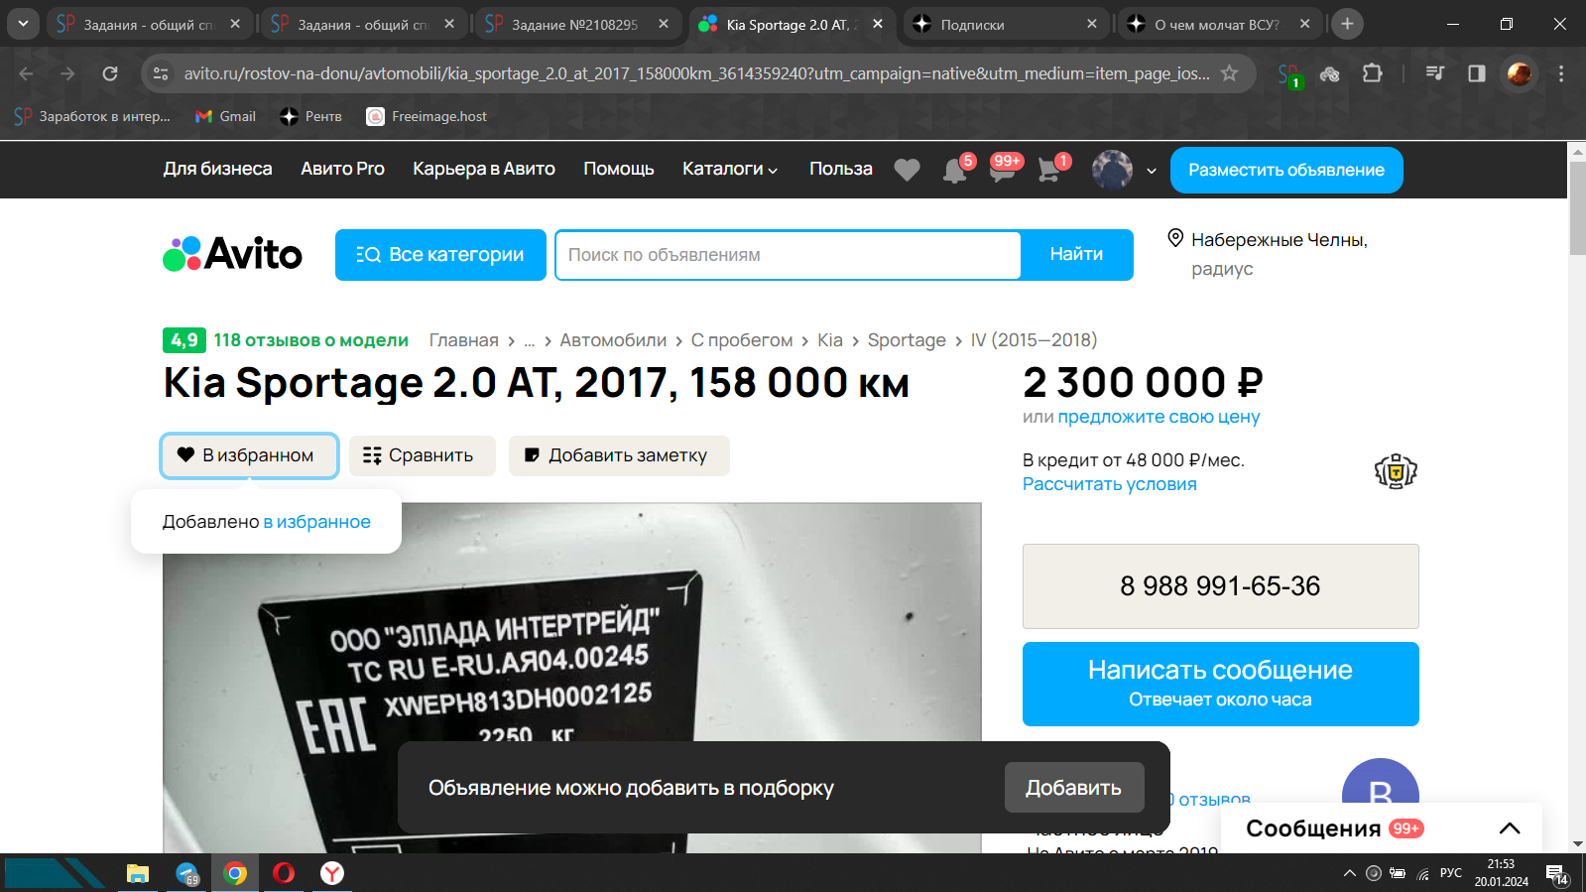Reload the page
Screen dimensions: 1586x892
[x=110, y=73]
